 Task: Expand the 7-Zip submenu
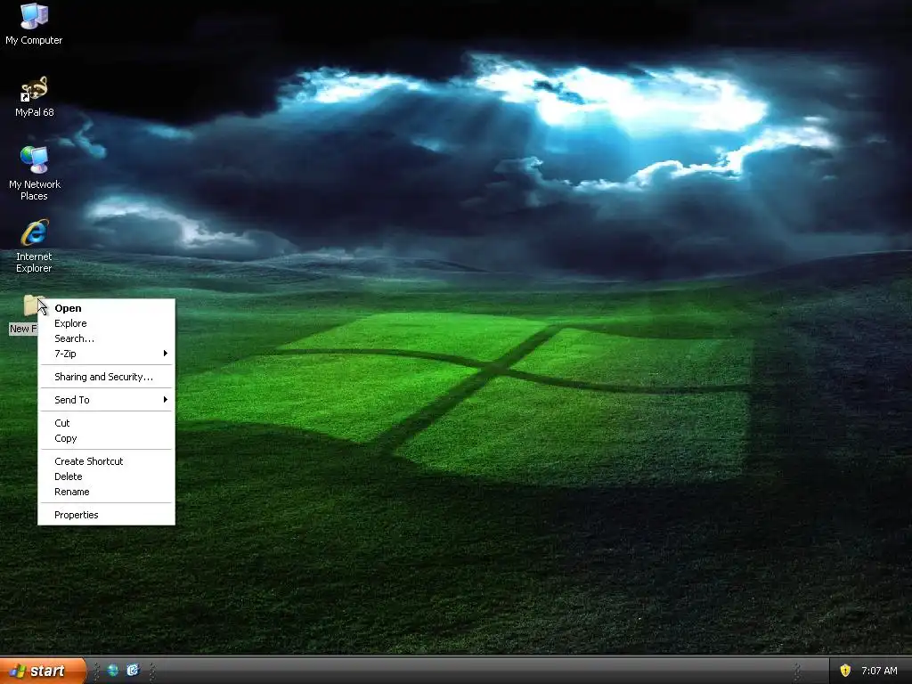[107, 354]
